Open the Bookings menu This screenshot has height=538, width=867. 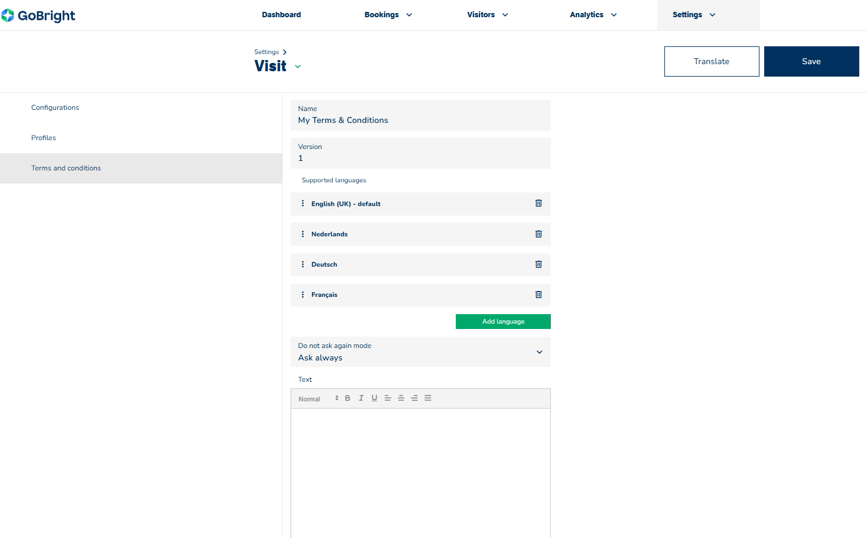click(x=388, y=15)
